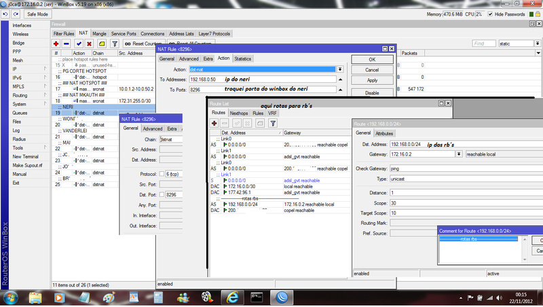
Task: Open the Firewall list filter funnel
Action: point(115,43)
